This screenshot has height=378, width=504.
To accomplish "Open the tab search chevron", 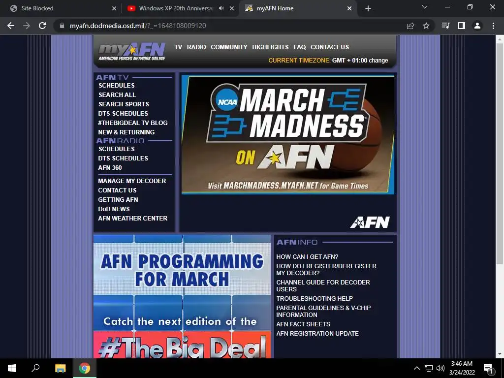I will point(425,7).
